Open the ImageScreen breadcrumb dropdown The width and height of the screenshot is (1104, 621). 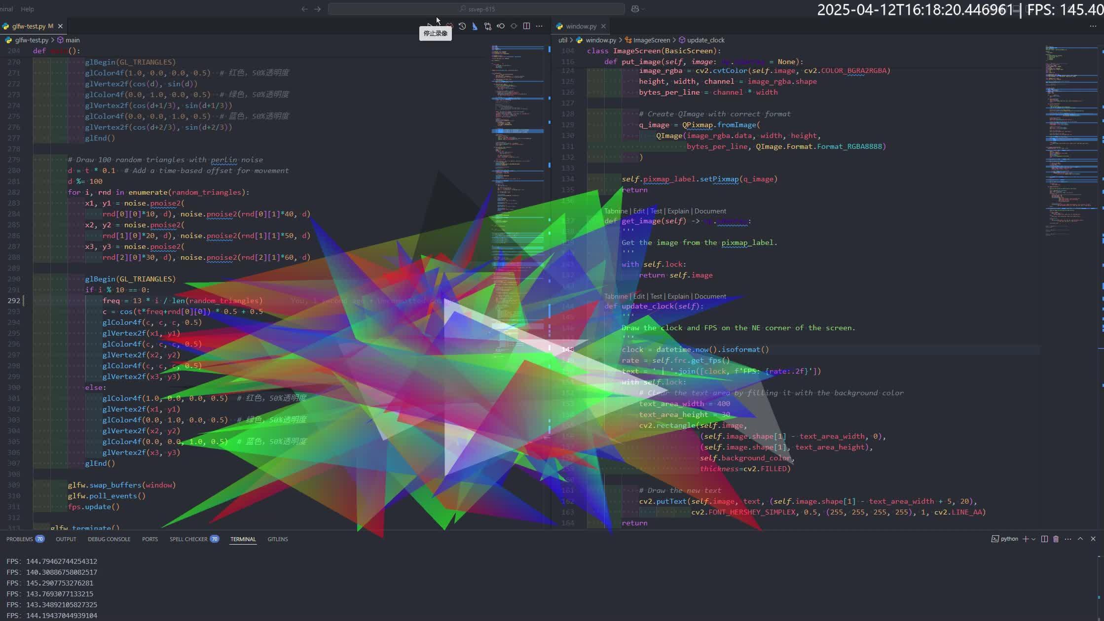651,40
